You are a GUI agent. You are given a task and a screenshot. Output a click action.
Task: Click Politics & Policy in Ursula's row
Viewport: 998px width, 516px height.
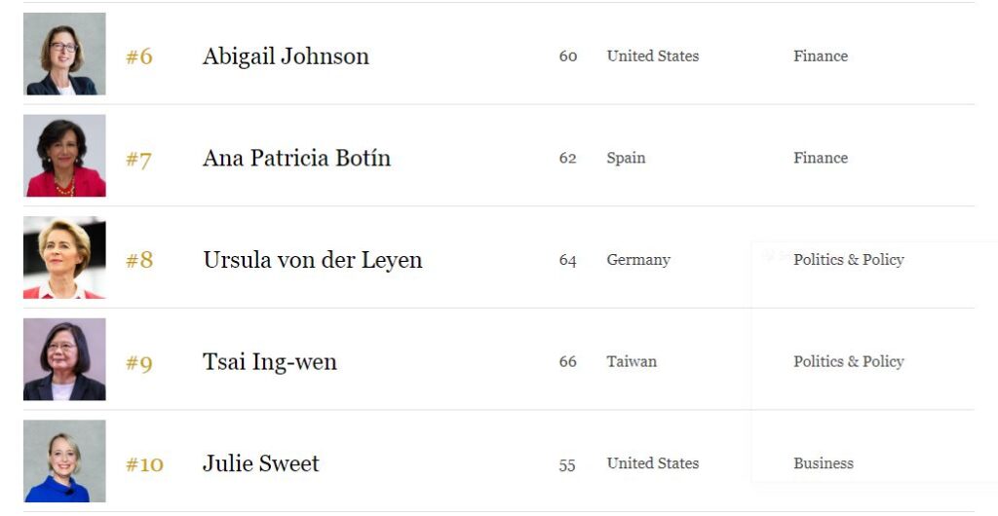pos(849,259)
